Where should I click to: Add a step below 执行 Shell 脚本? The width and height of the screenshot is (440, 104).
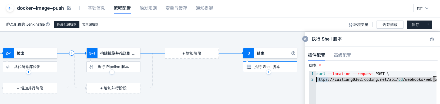pos(268,72)
